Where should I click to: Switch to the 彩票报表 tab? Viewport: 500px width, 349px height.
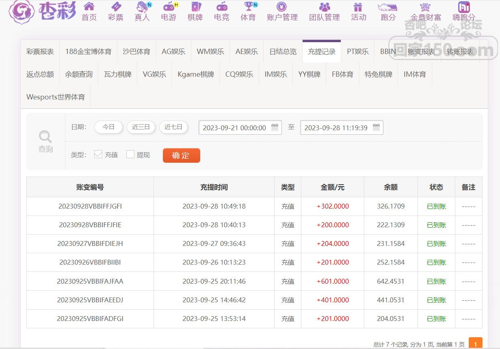click(x=40, y=52)
